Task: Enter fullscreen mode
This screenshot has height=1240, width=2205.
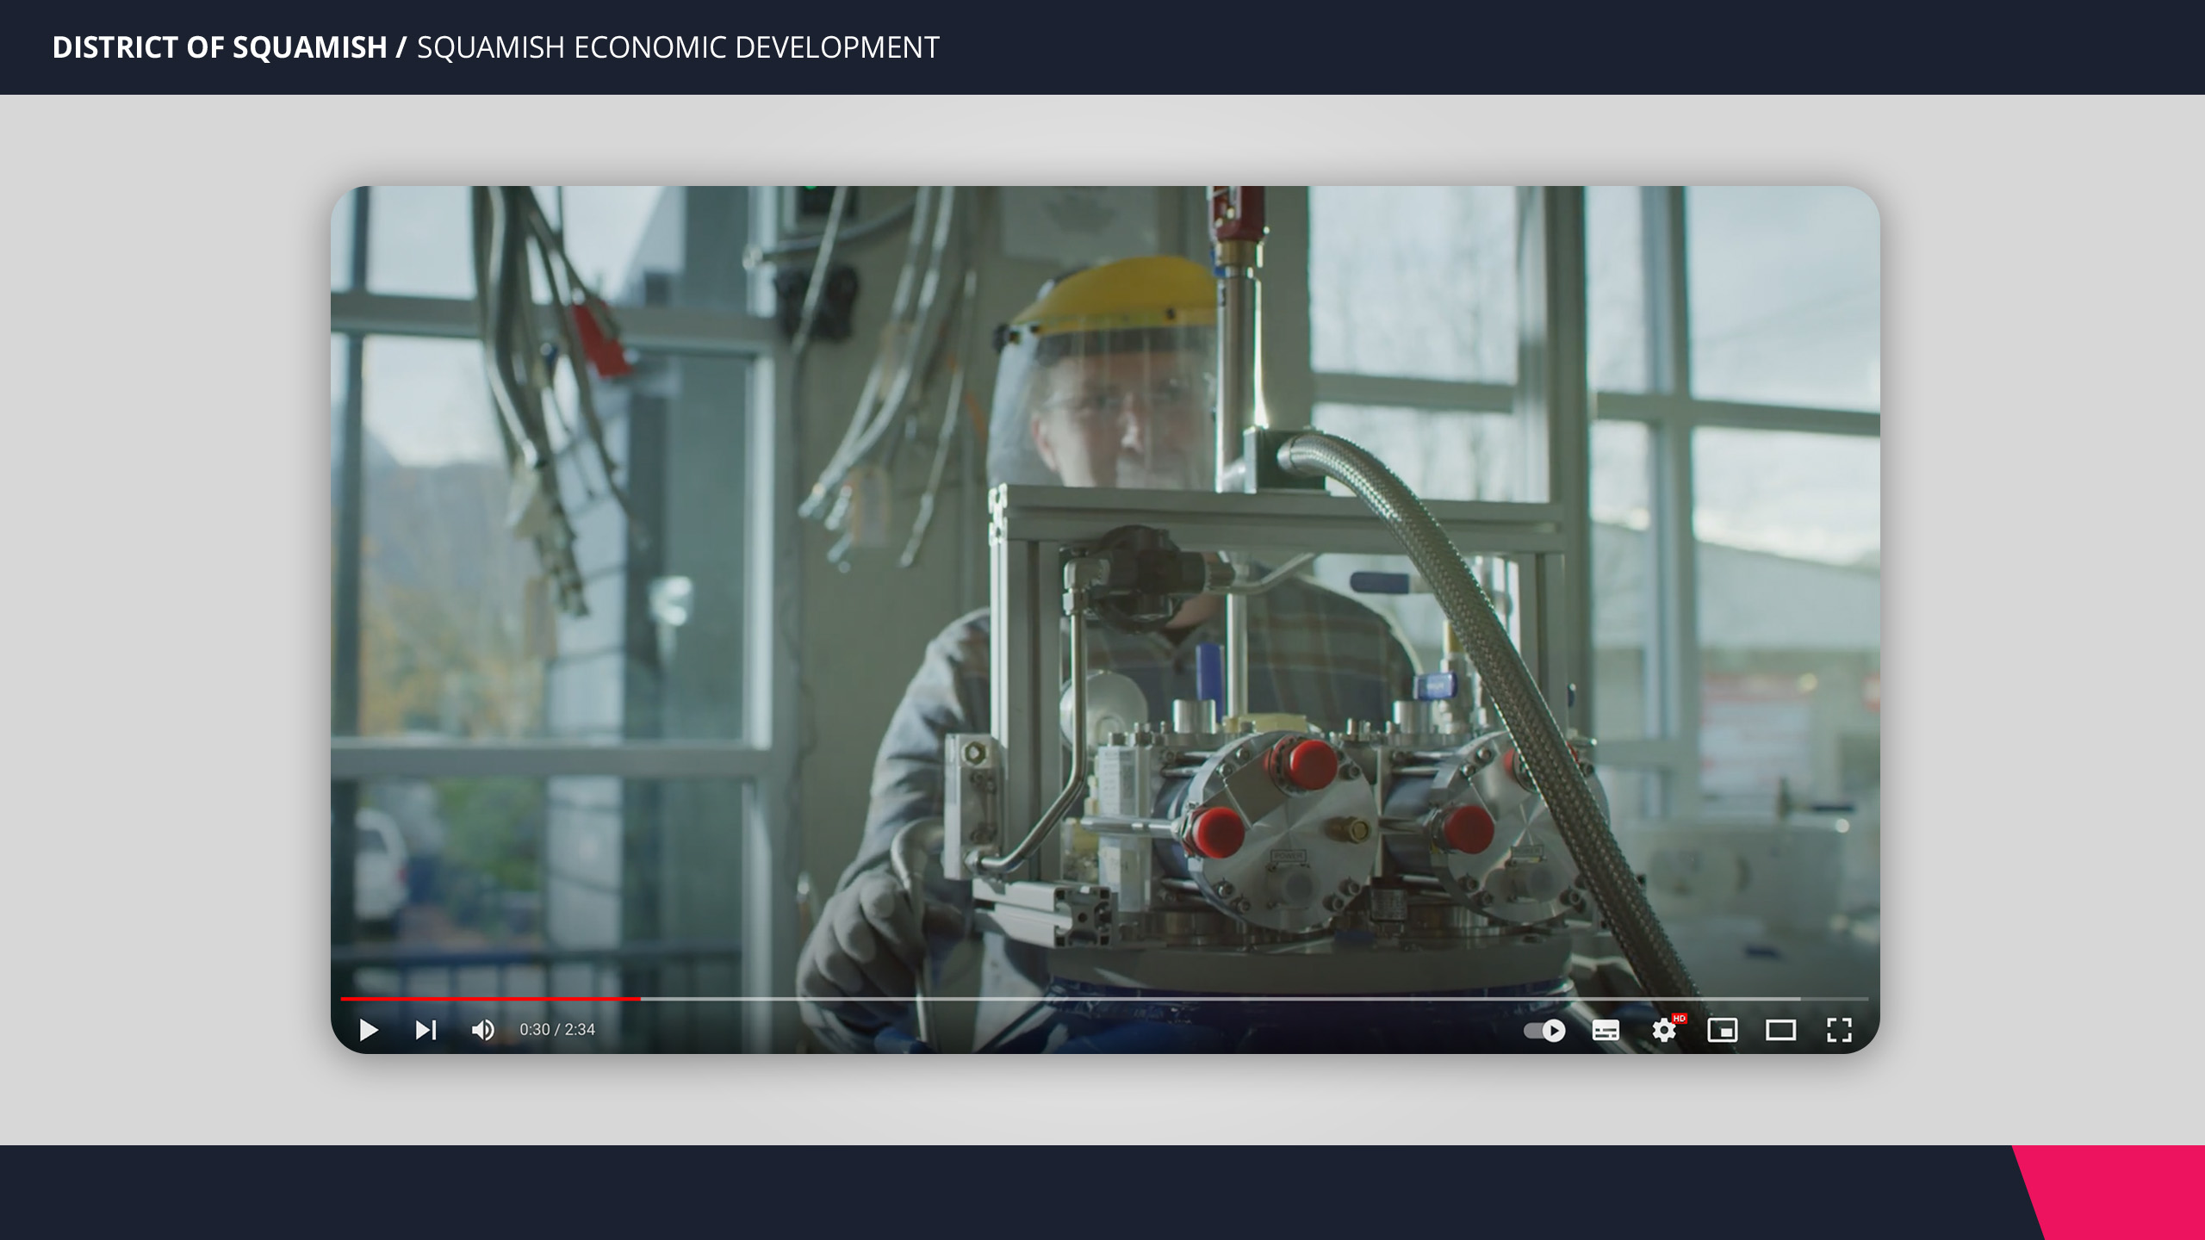Action: pyautogui.click(x=1839, y=1030)
